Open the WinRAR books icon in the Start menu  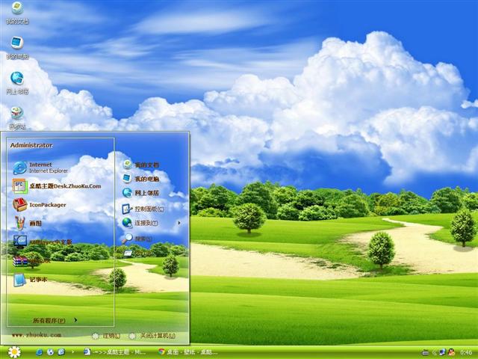pyautogui.click(x=31, y=261)
